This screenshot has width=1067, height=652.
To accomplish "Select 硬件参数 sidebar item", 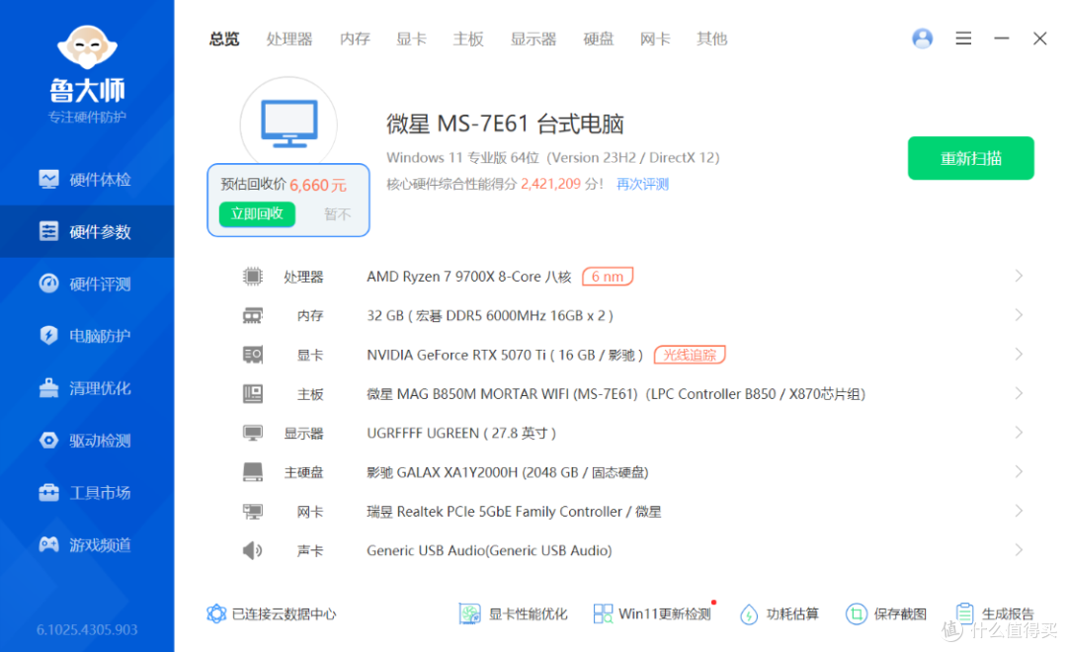I will click(87, 232).
